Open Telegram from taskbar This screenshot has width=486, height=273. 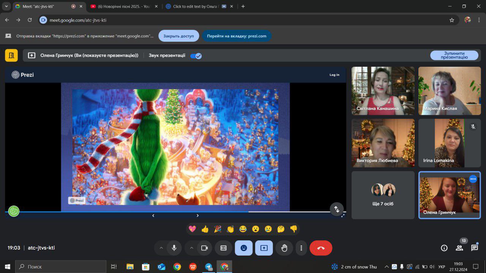coord(208,267)
